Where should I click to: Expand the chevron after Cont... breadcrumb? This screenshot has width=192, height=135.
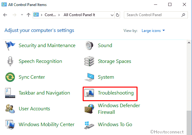(59, 15)
